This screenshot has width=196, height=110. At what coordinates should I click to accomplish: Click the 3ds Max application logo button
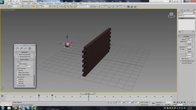(2, 2)
